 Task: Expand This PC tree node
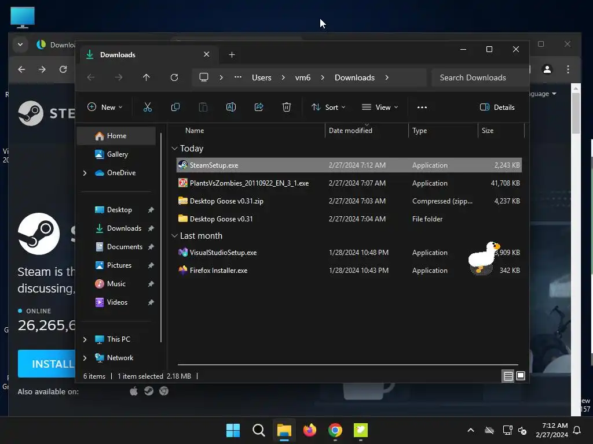(x=85, y=339)
